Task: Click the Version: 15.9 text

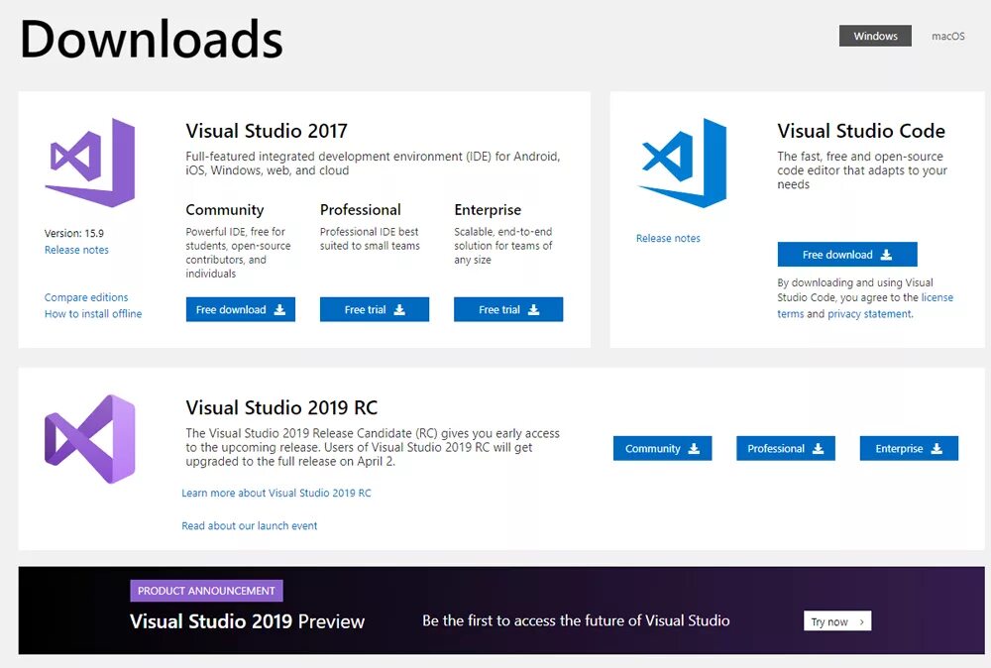Action: 74,233
